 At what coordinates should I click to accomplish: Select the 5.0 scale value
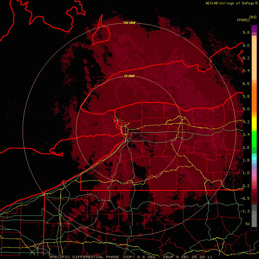246,109
